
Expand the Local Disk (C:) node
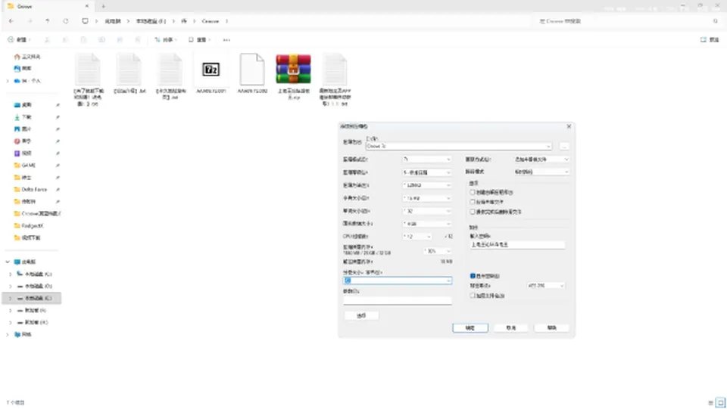(x=11, y=274)
